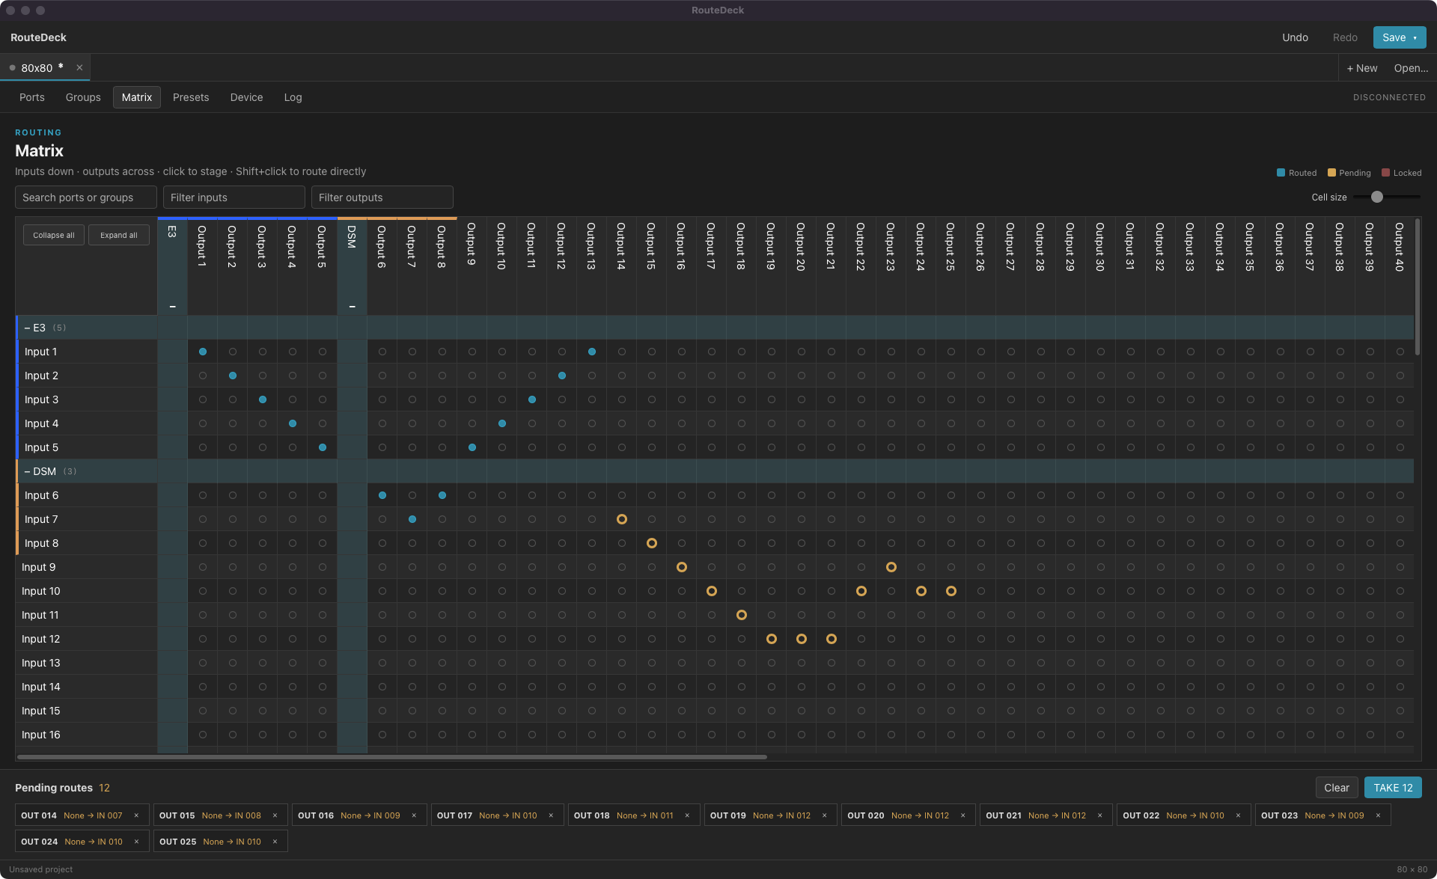Click Expand all button
This screenshot has width=1437, height=879.
119,235
